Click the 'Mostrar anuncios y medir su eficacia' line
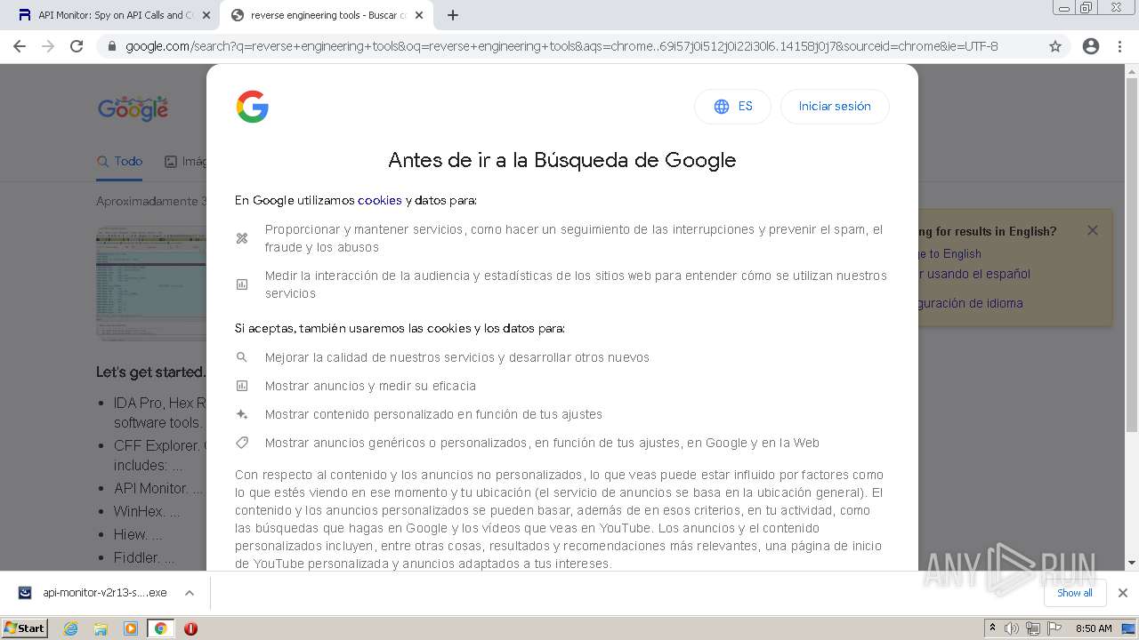Image resolution: width=1139 pixels, height=640 pixels. (370, 386)
